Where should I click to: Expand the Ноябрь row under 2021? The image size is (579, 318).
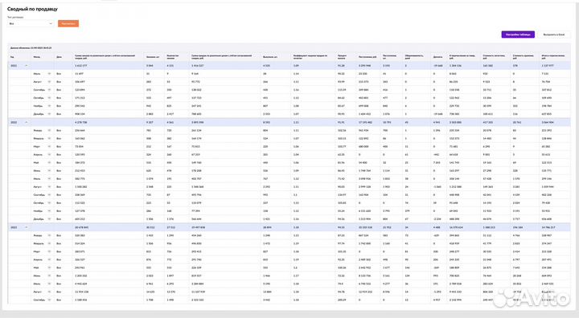[49, 106]
